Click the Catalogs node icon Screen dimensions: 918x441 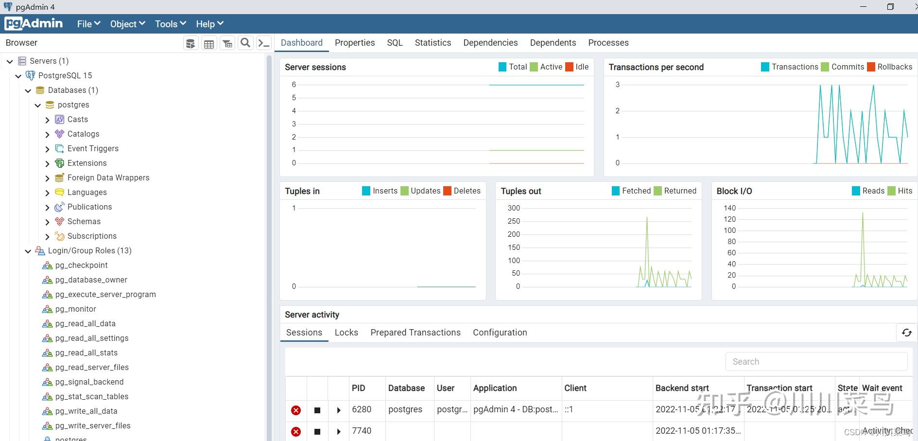coord(60,134)
